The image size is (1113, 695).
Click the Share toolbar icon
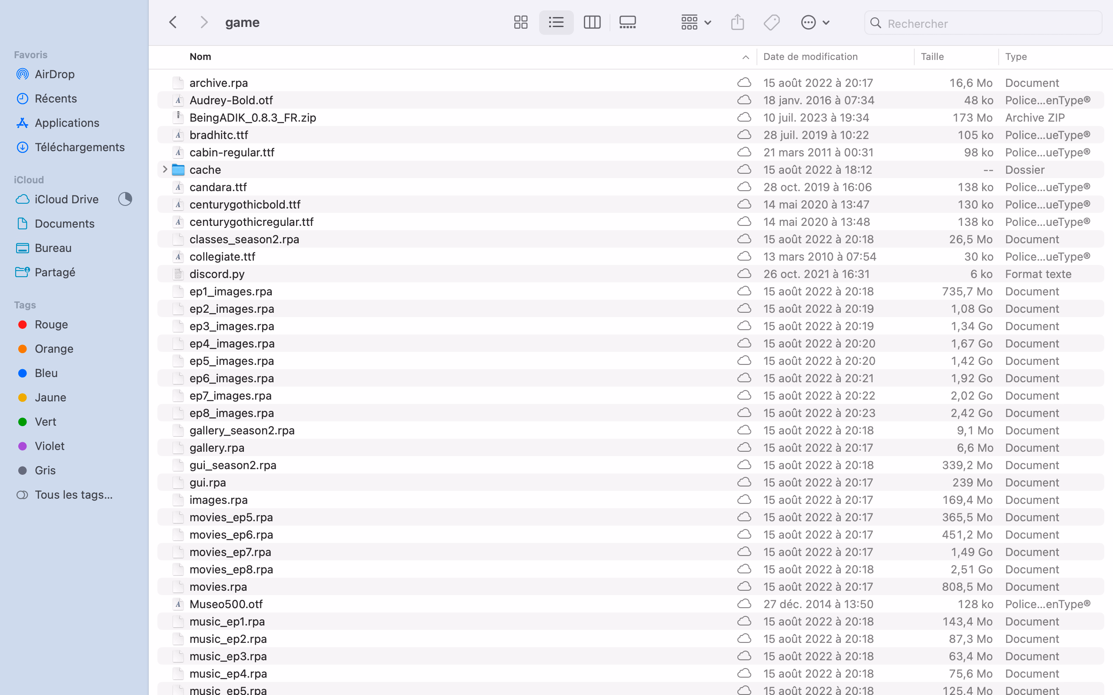coord(737,23)
